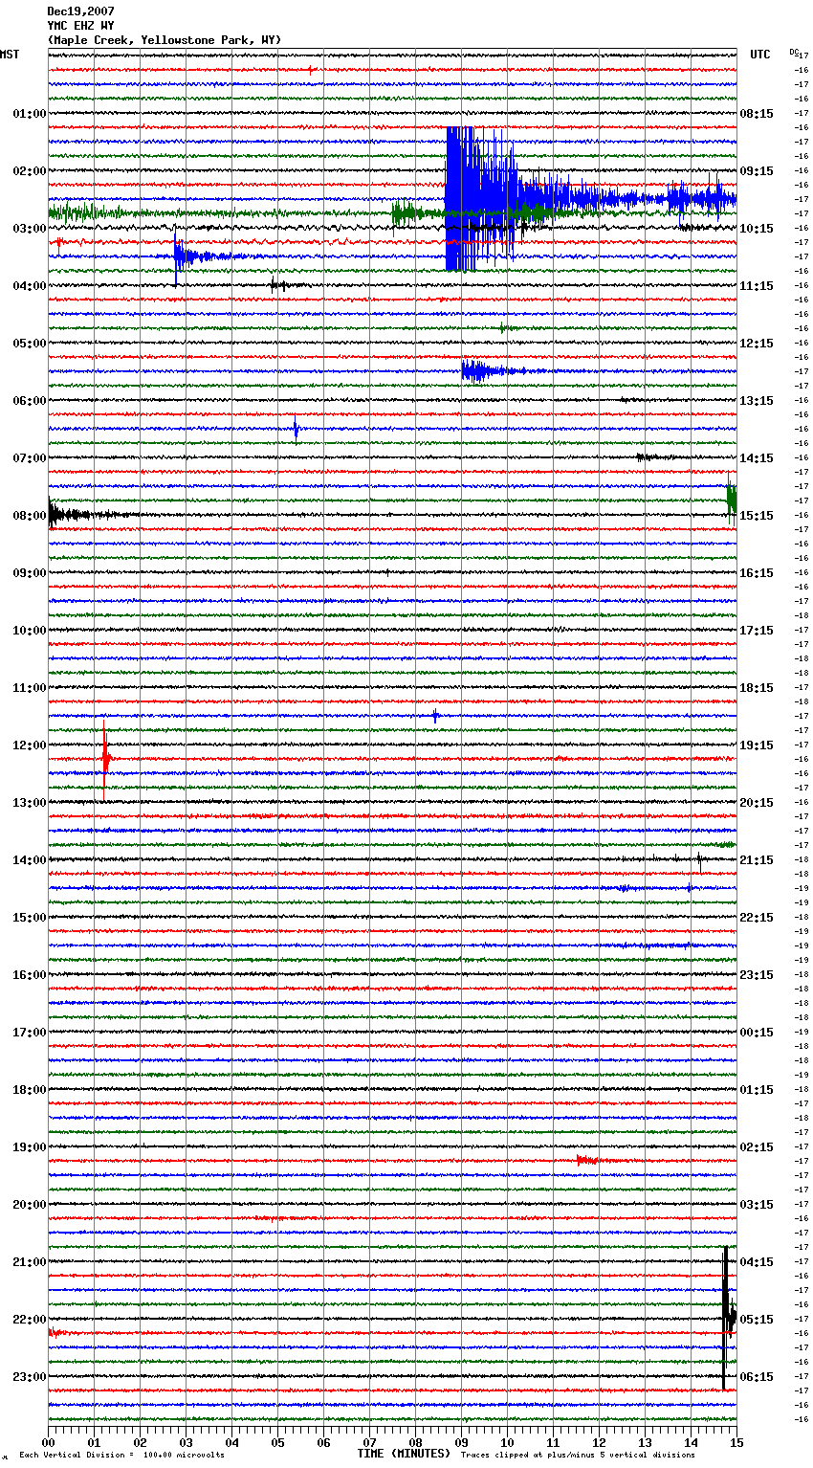Click the 20:00 MST hour label

click(x=30, y=1205)
